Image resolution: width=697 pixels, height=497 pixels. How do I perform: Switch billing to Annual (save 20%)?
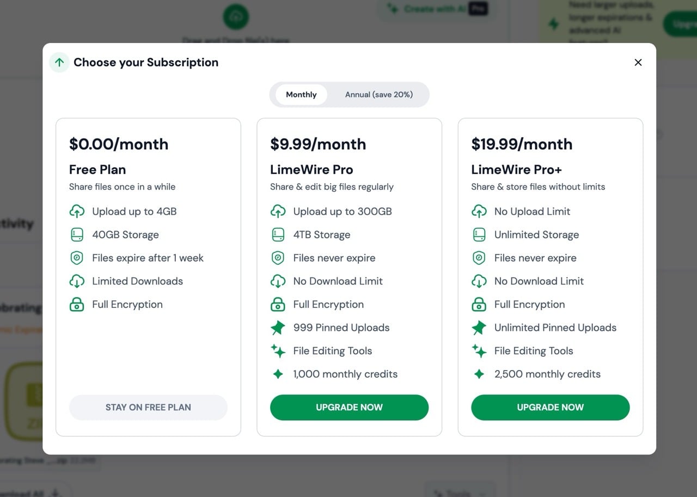pyautogui.click(x=379, y=94)
